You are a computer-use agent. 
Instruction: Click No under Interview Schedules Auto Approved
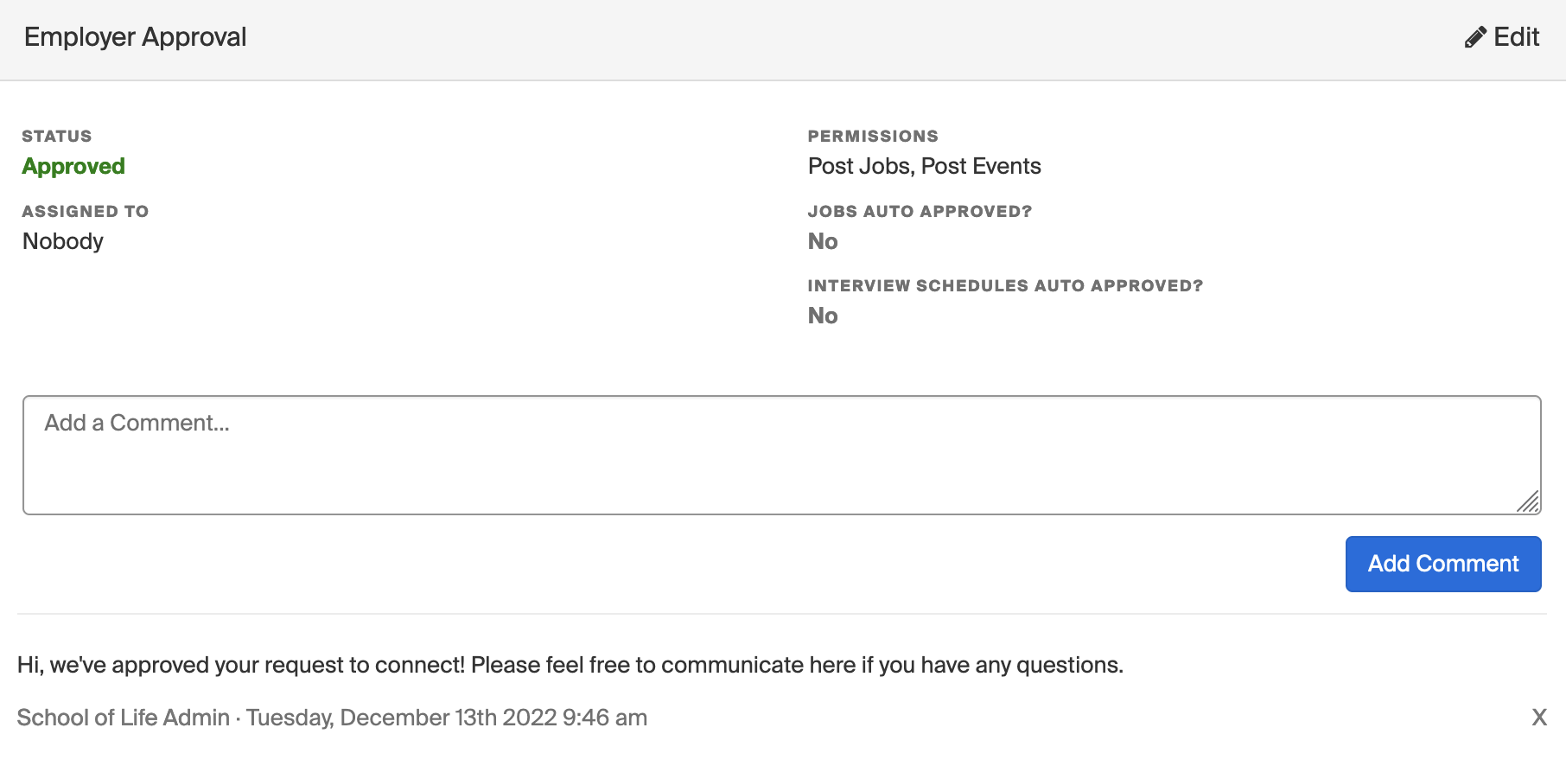[x=823, y=316]
